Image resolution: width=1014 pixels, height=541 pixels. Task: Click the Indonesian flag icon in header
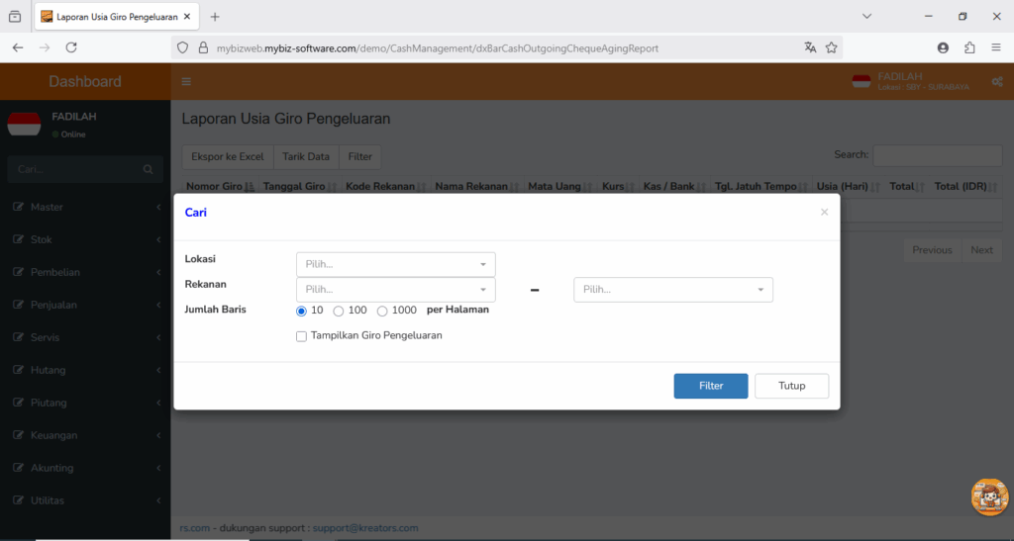[862, 81]
